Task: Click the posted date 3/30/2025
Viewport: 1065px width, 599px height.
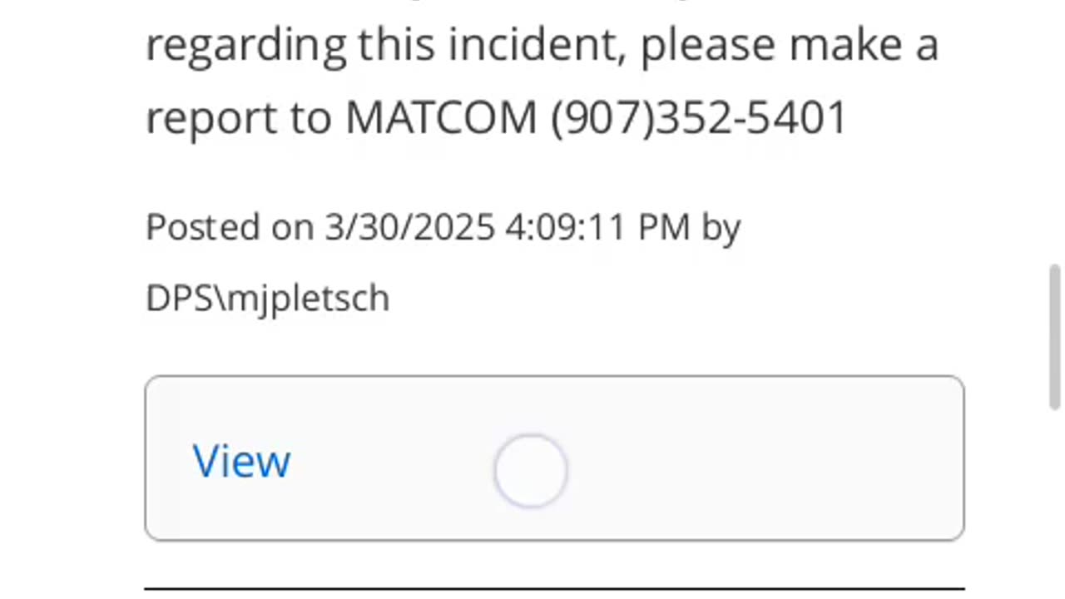Action: click(x=409, y=226)
